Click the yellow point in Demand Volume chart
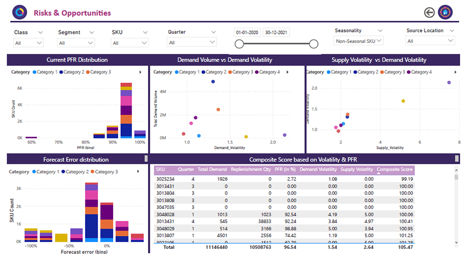This screenshot has width=463, height=260. tap(246, 137)
